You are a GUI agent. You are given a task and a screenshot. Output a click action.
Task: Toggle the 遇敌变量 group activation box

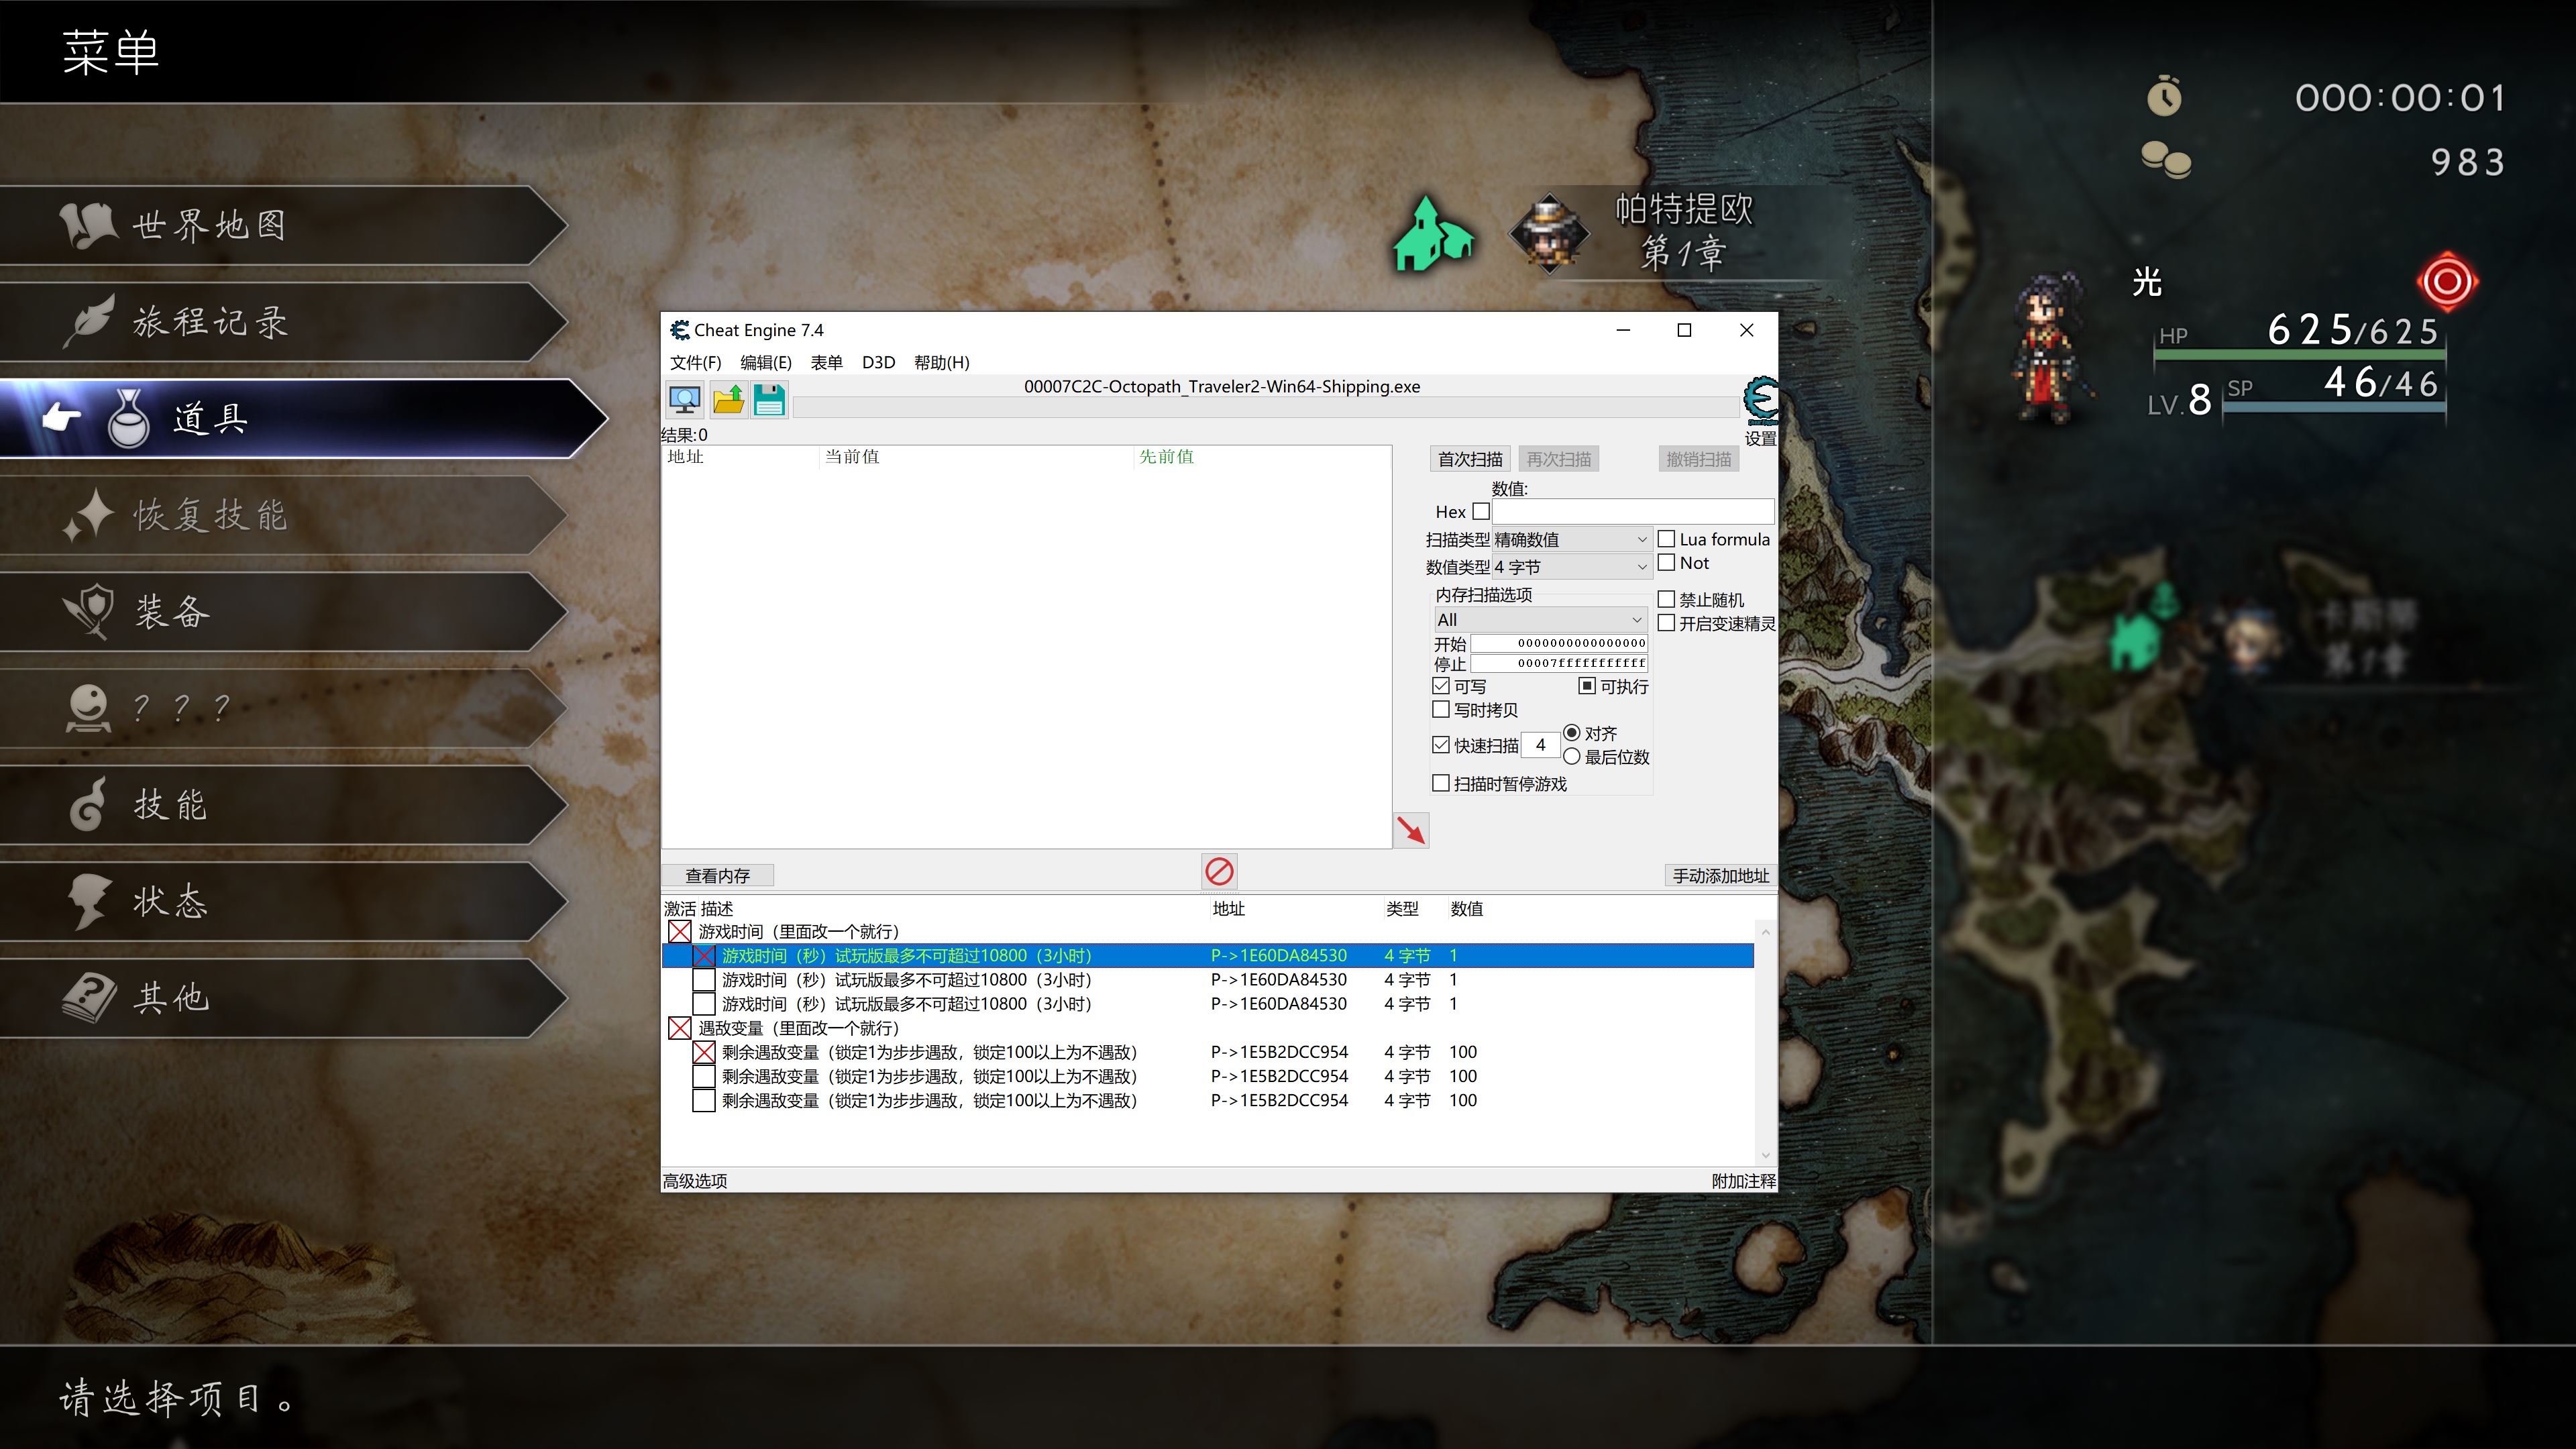coord(680,1029)
